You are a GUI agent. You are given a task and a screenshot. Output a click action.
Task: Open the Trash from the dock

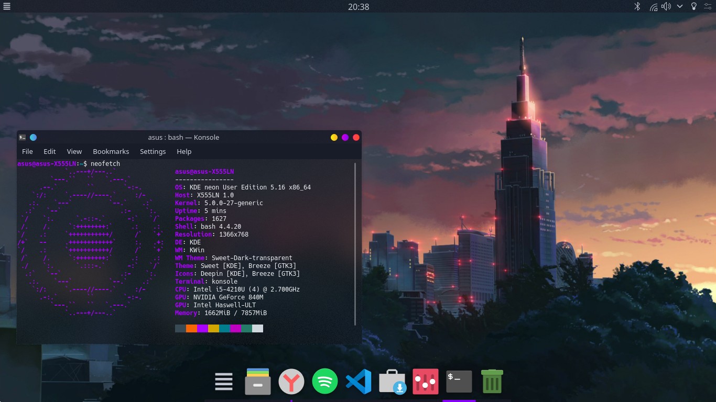pos(492,381)
